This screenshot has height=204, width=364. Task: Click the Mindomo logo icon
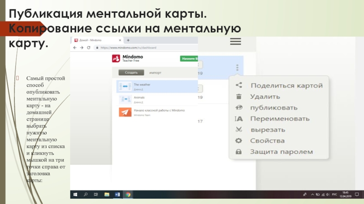pos(116,58)
